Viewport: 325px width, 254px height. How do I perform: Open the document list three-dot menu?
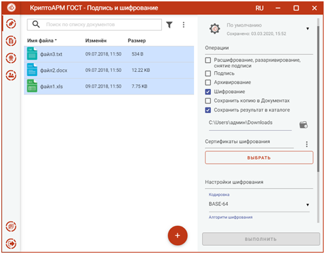click(184, 25)
